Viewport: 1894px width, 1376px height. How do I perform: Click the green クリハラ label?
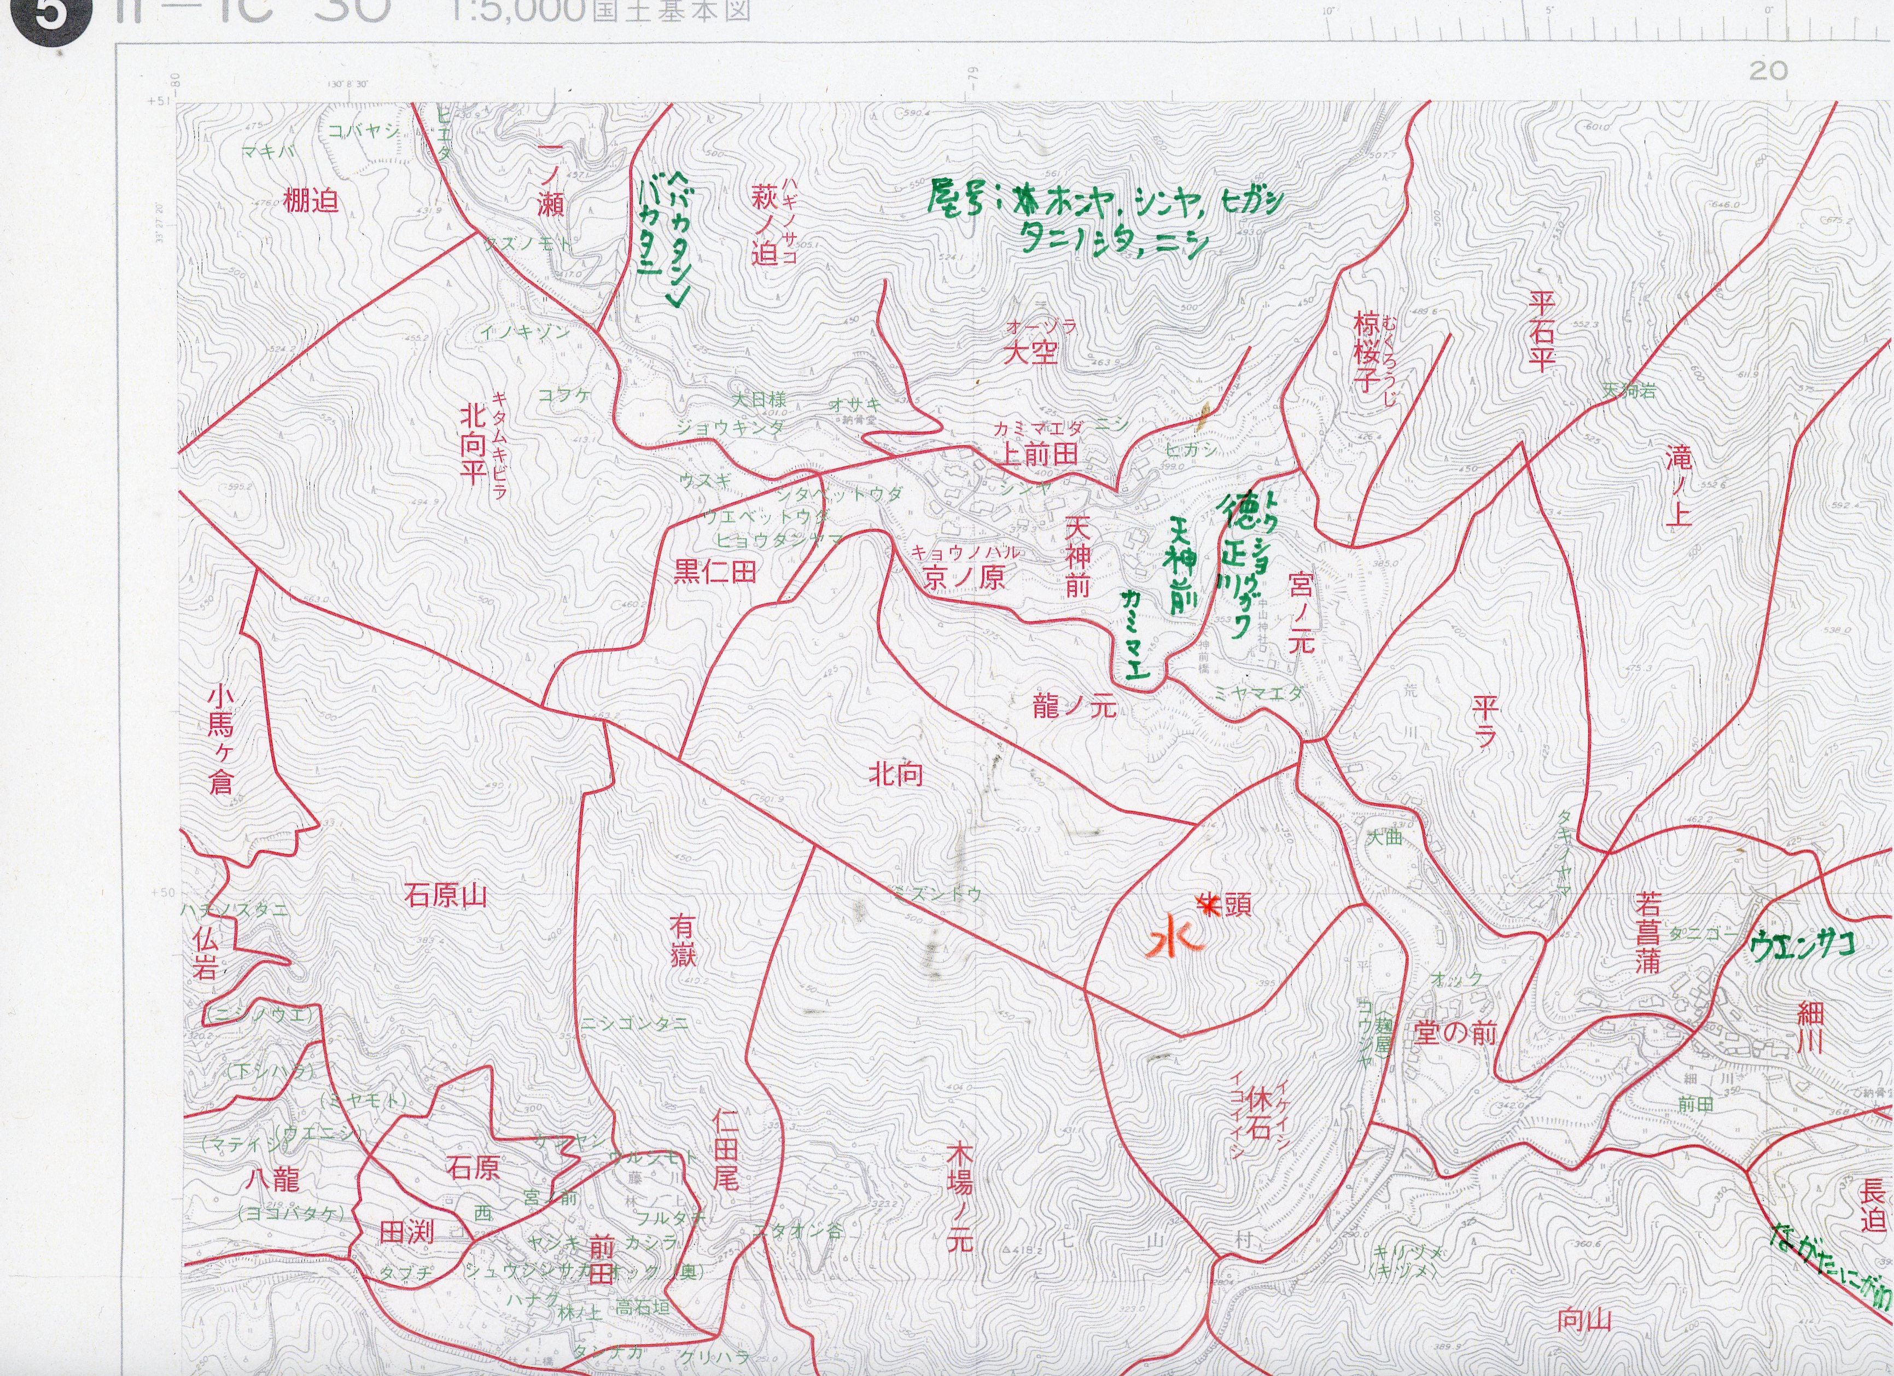coord(715,1357)
